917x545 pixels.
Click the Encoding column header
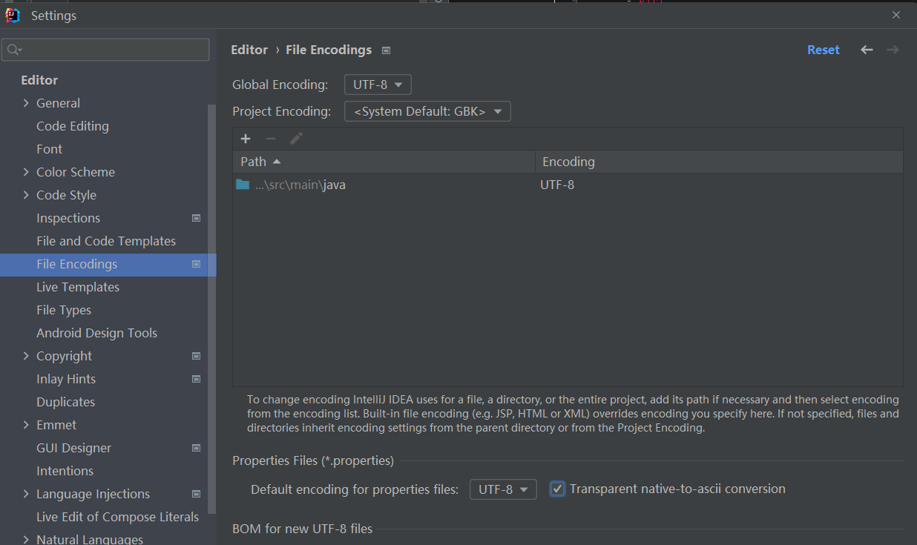pos(719,162)
